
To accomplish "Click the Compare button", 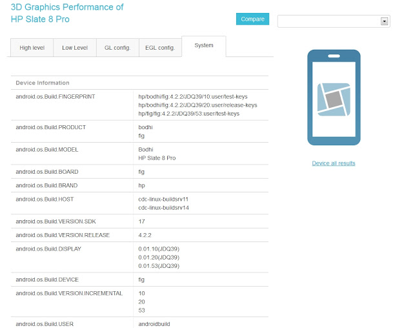I will [x=252, y=19].
